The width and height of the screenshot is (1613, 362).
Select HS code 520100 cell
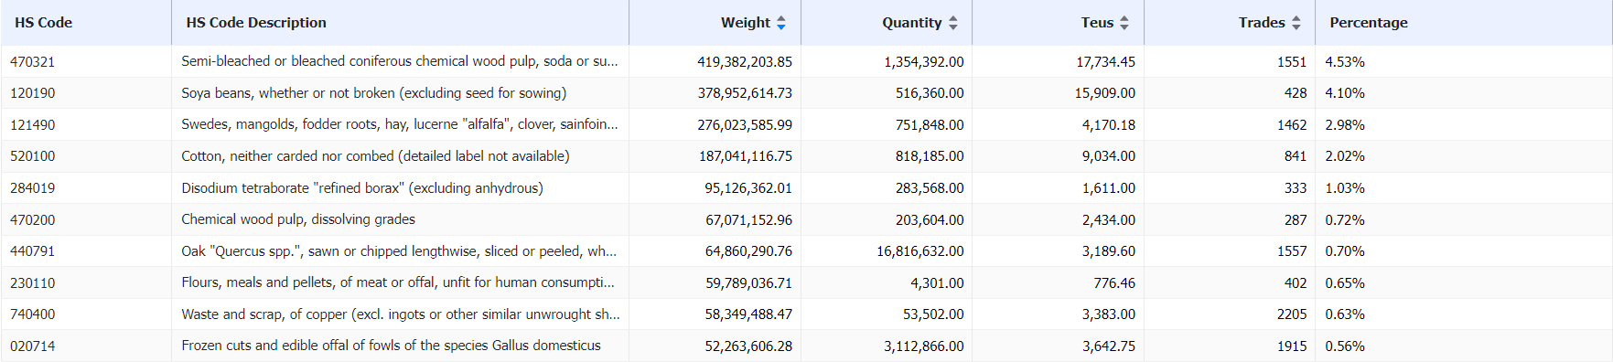tap(33, 156)
